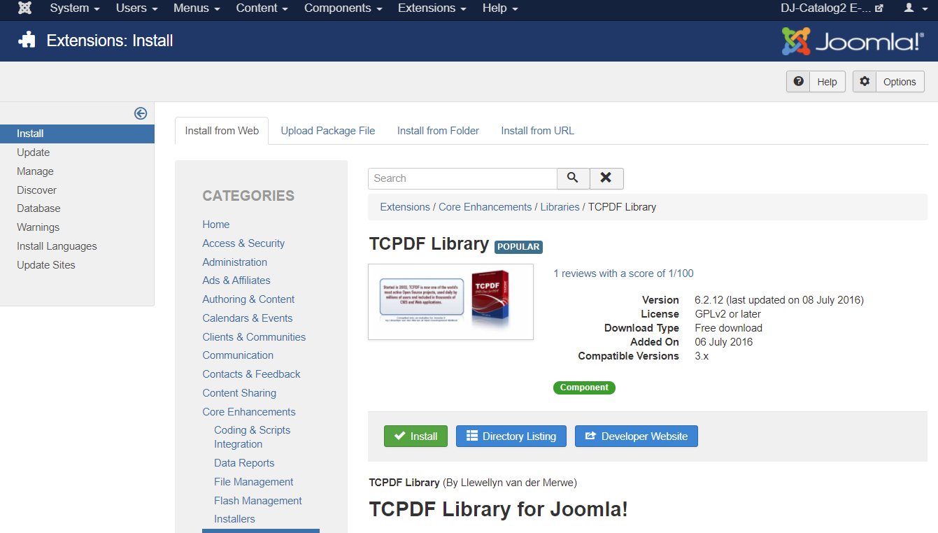The width and height of the screenshot is (938, 533).
Task: Switch to Install from Folder tab
Action: pos(438,131)
